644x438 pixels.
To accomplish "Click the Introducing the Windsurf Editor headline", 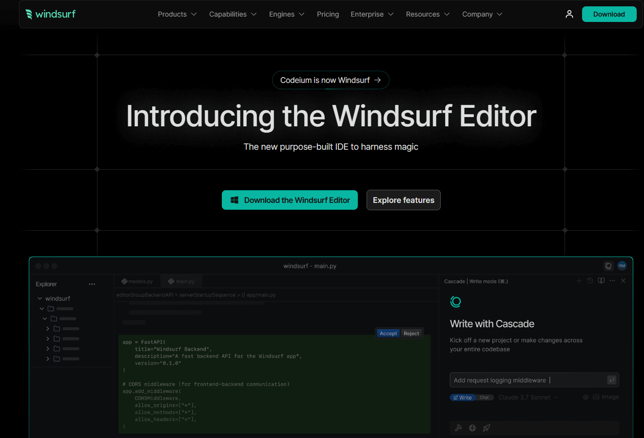I will [x=331, y=116].
